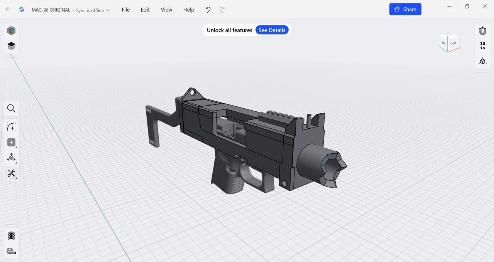
Task: Open the Visualization shading icon near bottom left
Action: (x=11, y=235)
